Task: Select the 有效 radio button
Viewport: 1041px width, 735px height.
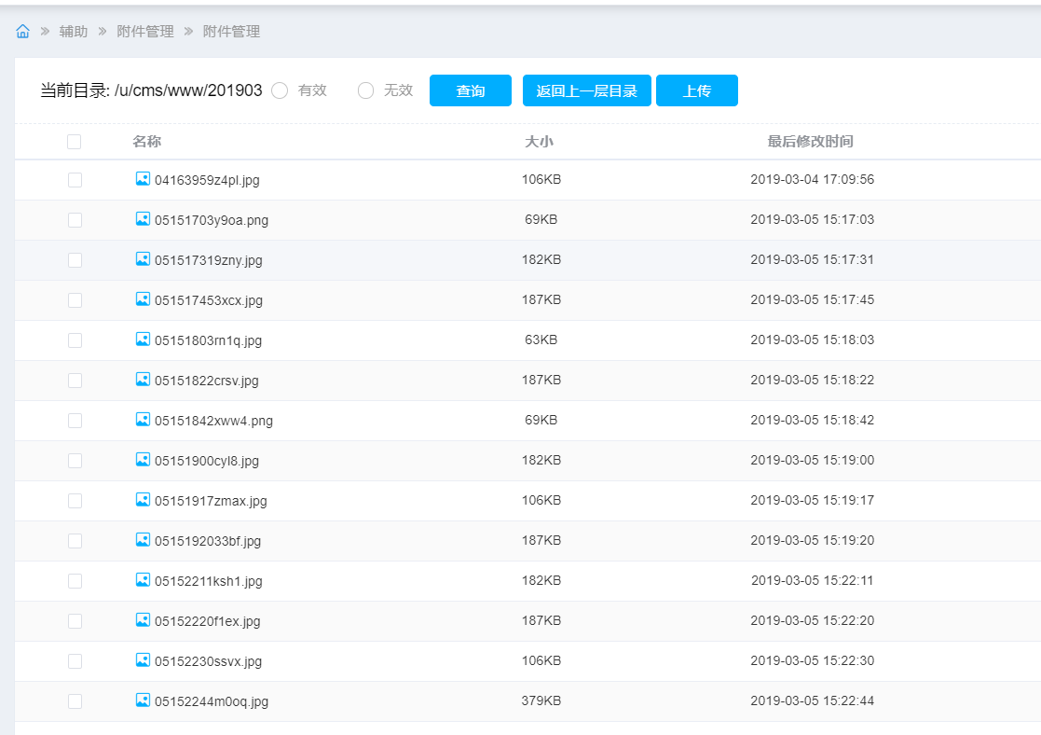Action: coord(280,90)
